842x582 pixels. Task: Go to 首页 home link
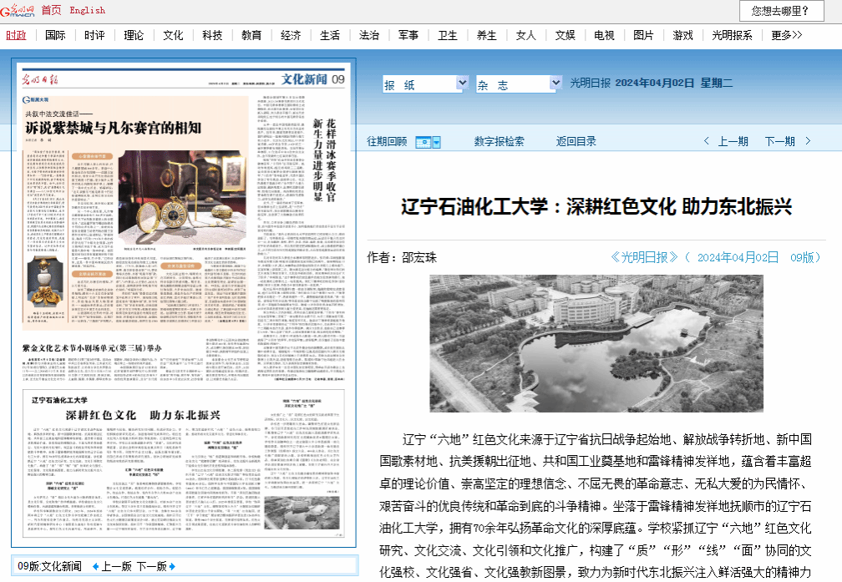pyautogui.click(x=51, y=10)
